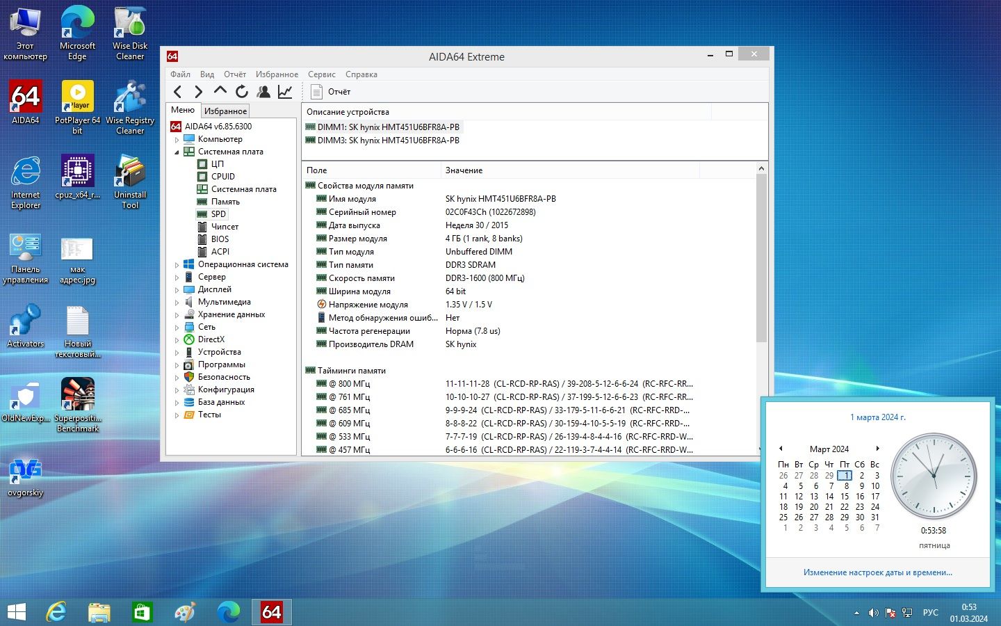Open the user profile icon in AIDA64 toolbar
1001x626 pixels.
263,92
